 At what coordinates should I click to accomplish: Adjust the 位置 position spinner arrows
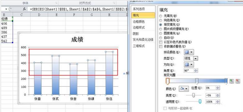(x=218, y=88)
